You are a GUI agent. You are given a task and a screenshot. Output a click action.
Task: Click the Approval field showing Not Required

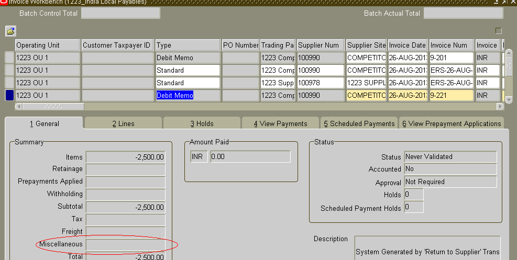click(450, 182)
